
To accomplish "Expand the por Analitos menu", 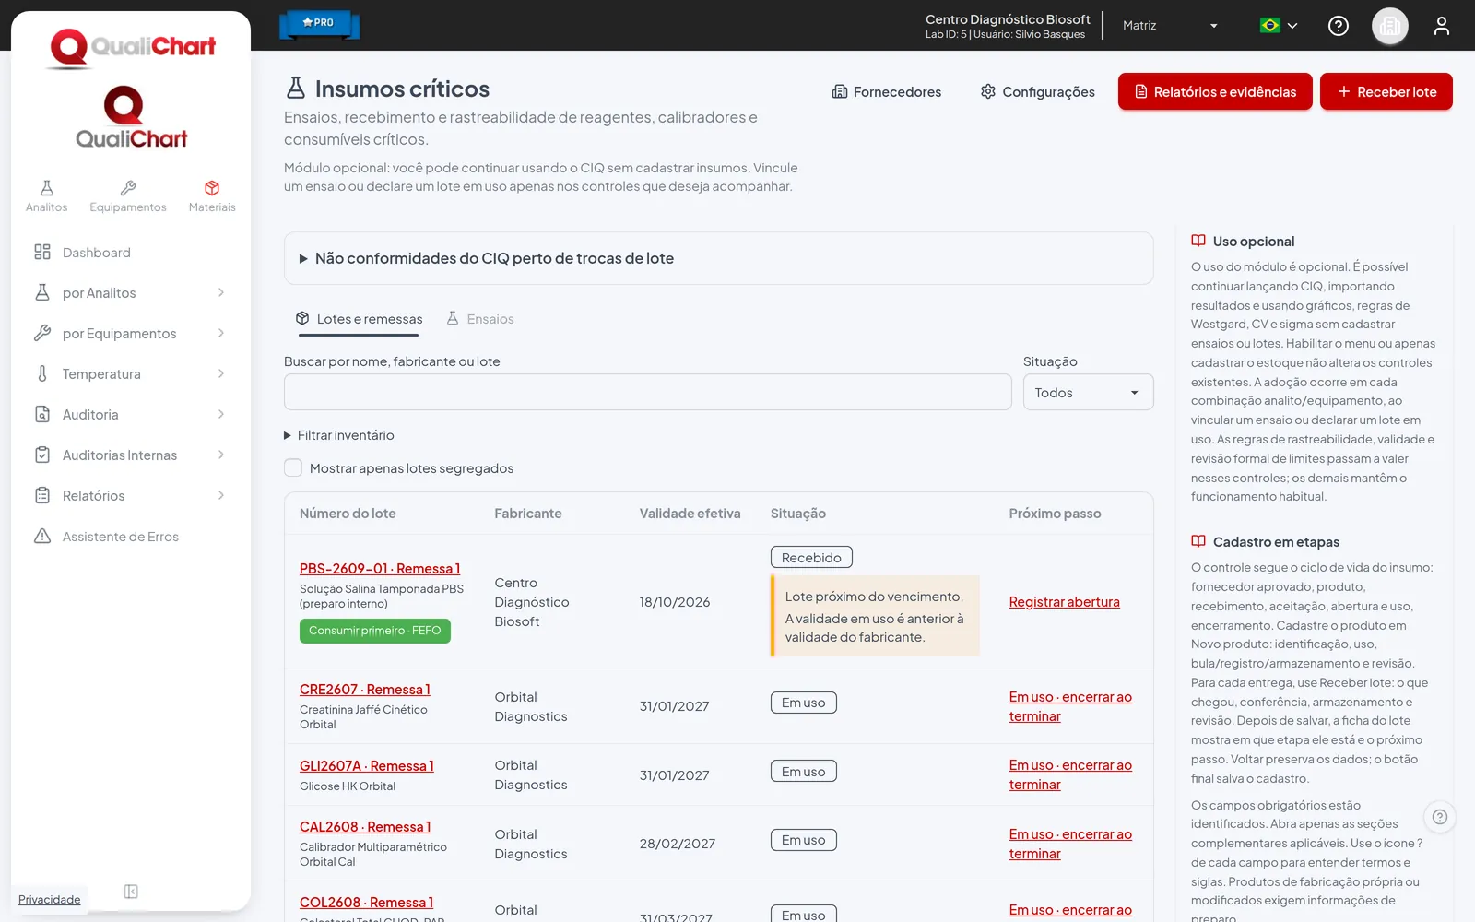I will pos(129,293).
